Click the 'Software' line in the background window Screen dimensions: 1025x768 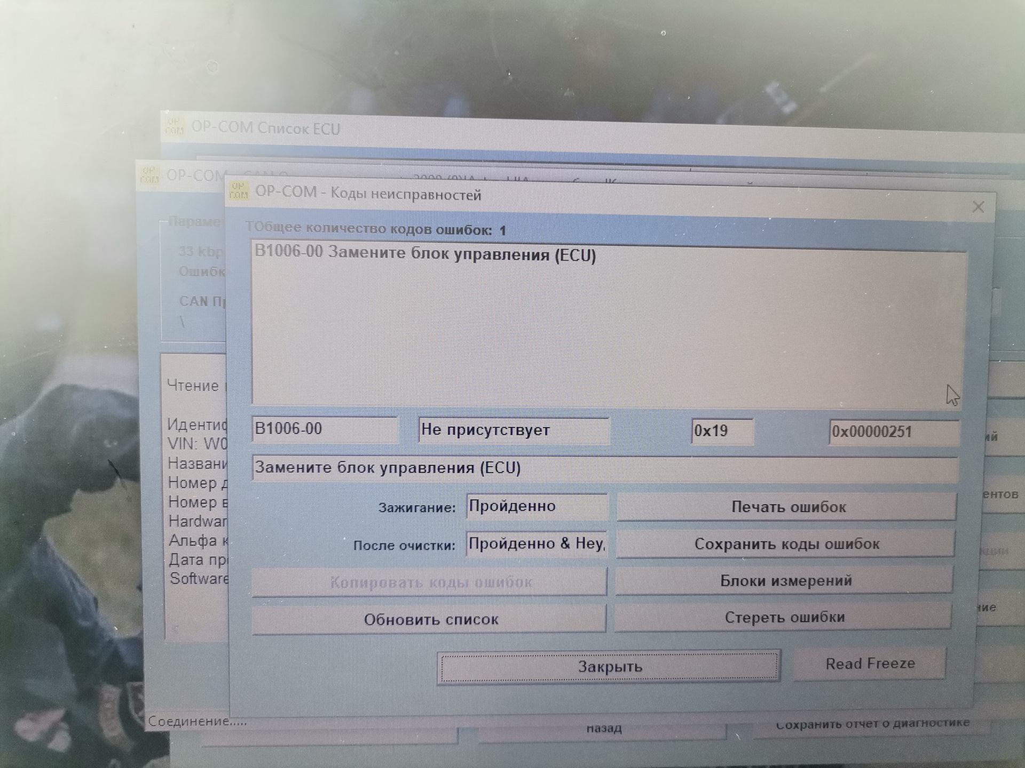(199, 579)
